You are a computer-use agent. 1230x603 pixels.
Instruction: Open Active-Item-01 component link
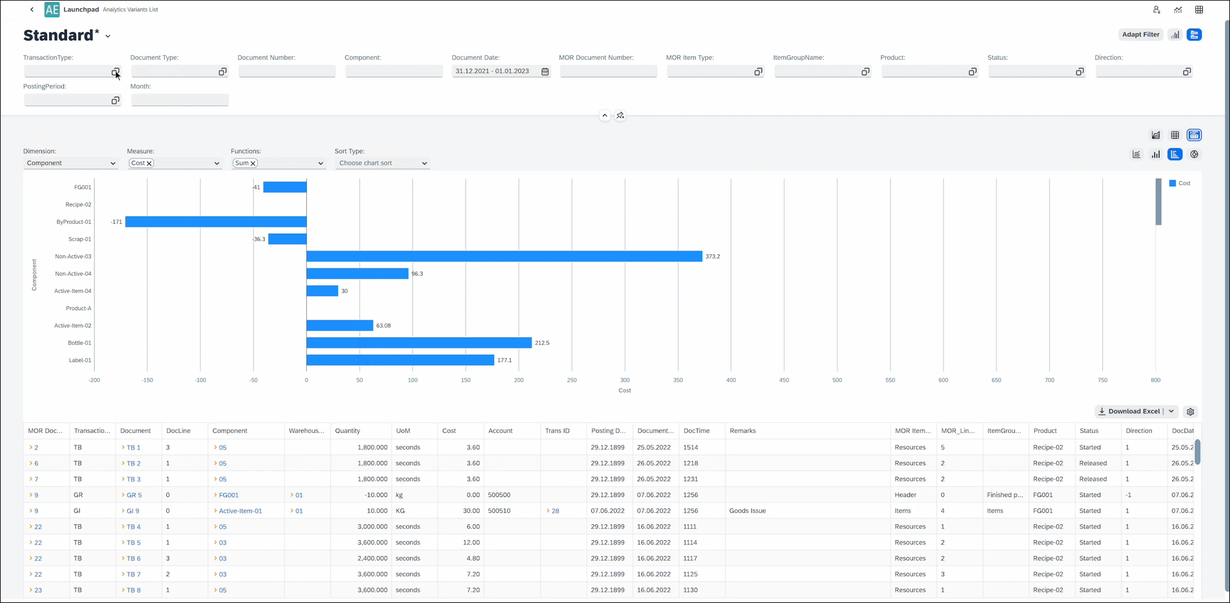(240, 511)
